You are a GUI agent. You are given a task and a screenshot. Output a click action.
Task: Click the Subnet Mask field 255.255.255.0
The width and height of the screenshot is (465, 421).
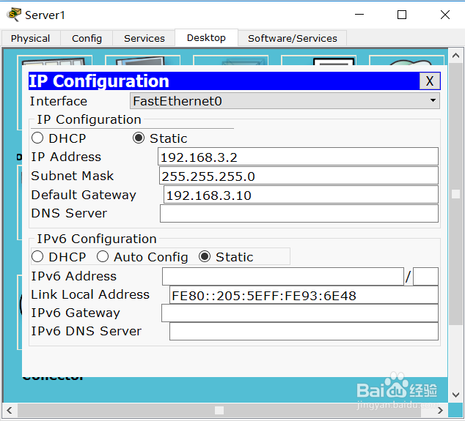pos(299,176)
